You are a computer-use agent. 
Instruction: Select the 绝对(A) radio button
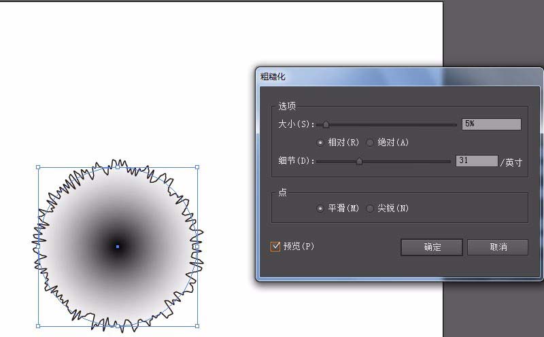tap(370, 143)
